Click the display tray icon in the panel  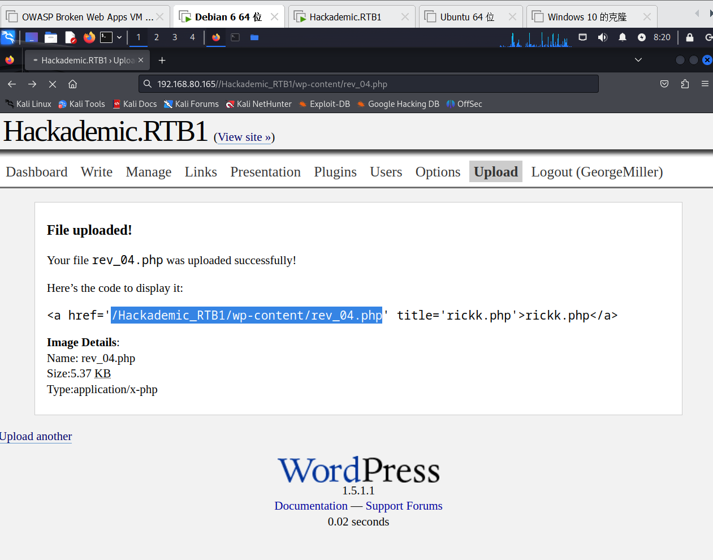(583, 37)
